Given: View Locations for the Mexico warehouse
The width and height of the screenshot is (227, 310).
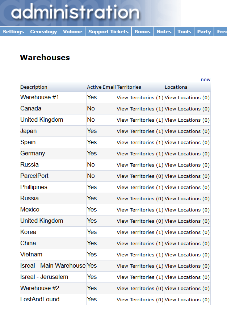Looking at the screenshot, I should (x=187, y=210).
